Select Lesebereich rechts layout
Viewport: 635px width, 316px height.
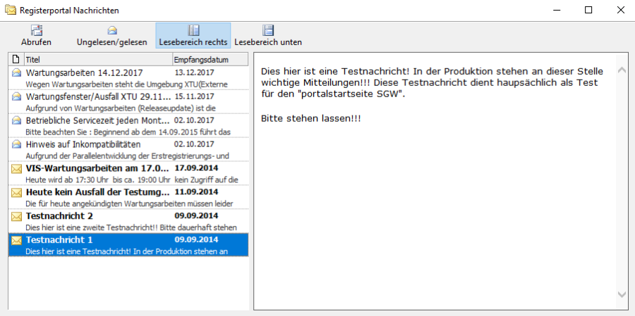(x=193, y=34)
